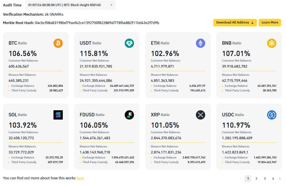Click USDC Binance net balance 1.422.823.869,1
The width and height of the screenshot is (286, 186).
coord(235,152)
